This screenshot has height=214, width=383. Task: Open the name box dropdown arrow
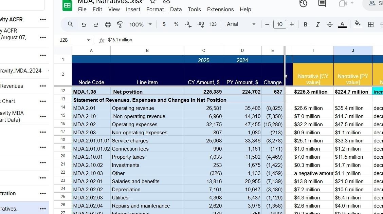tap(88, 40)
